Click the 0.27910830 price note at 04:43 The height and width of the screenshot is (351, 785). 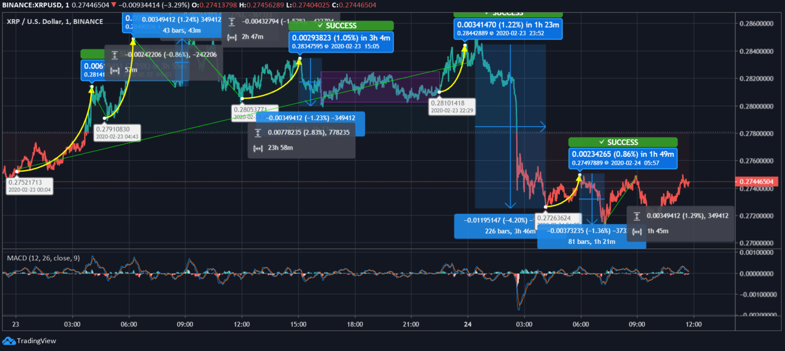tap(118, 132)
